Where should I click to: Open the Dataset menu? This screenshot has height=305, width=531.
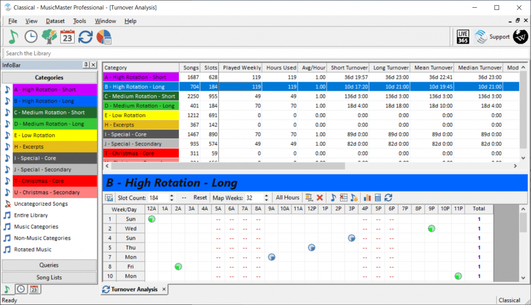click(55, 21)
